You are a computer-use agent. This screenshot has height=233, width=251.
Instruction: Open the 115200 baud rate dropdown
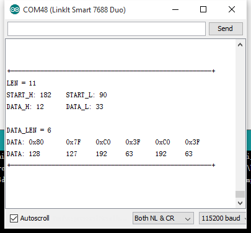(222, 218)
